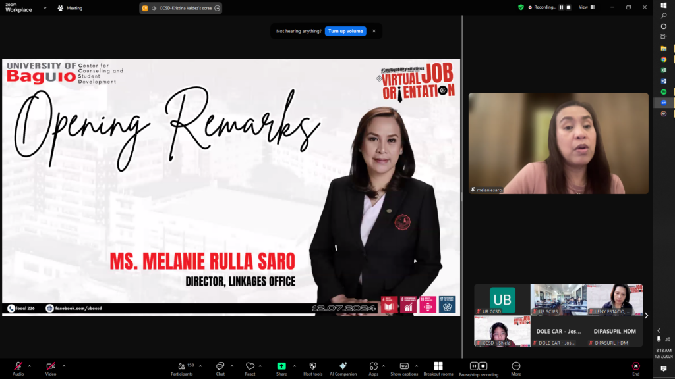The width and height of the screenshot is (675, 379).
Task: Expand arrow next to React
Action: pos(260,366)
